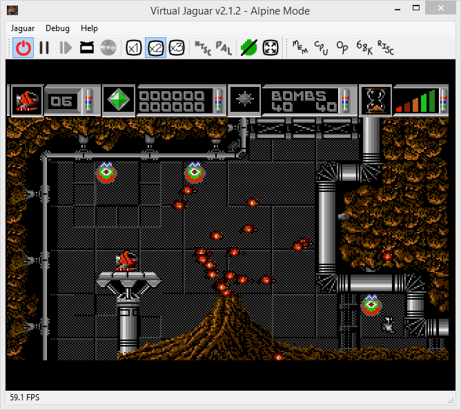
Task: Open the RISC disassembly browser
Action: click(385, 48)
